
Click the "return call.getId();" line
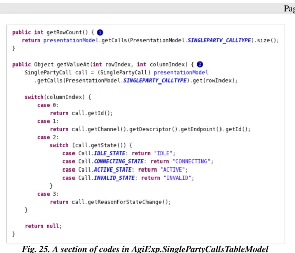point(82,113)
